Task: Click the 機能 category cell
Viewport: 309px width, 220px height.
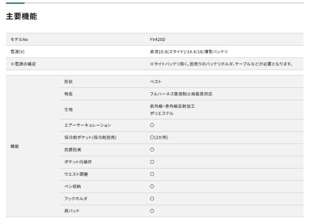Action: [x=14, y=146]
